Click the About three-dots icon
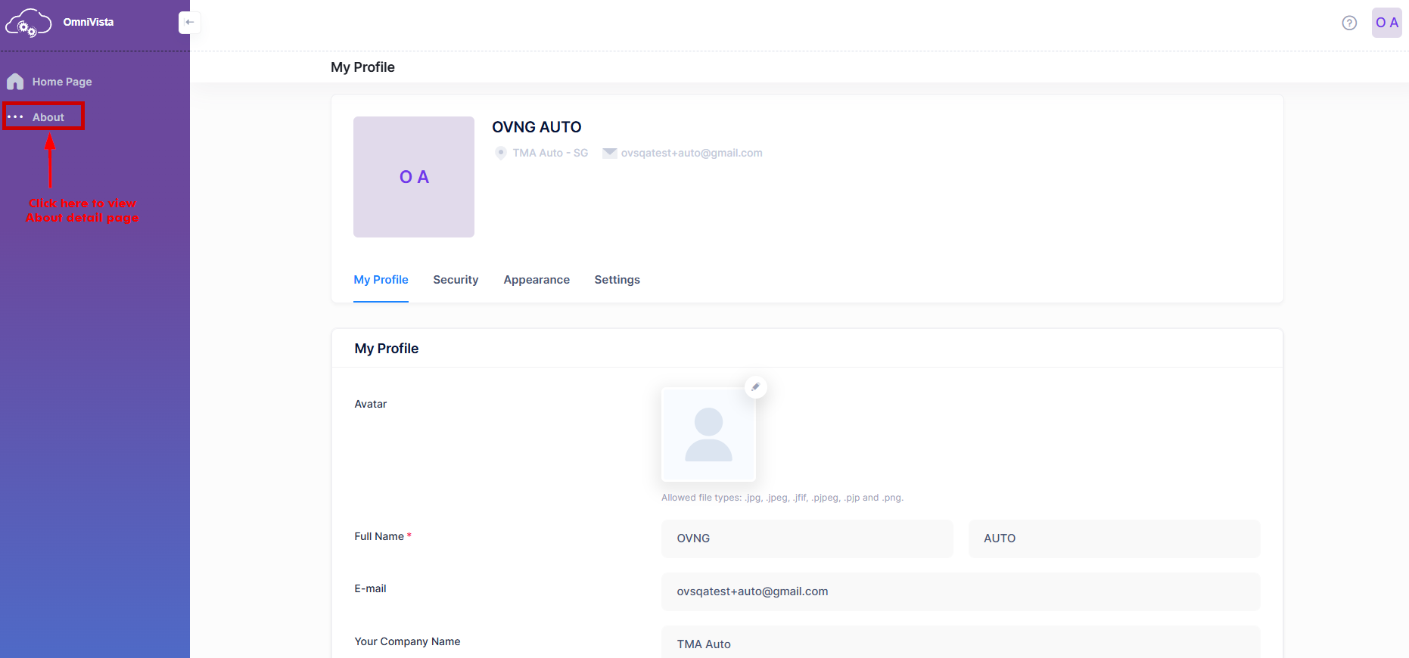Image resolution: width=1409 pixels, height=658 pixels. (x=15, y=117)
